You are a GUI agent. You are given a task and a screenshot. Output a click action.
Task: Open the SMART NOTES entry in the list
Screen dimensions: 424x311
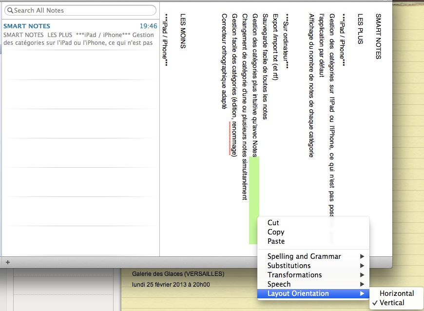click(x=80, y=35)
